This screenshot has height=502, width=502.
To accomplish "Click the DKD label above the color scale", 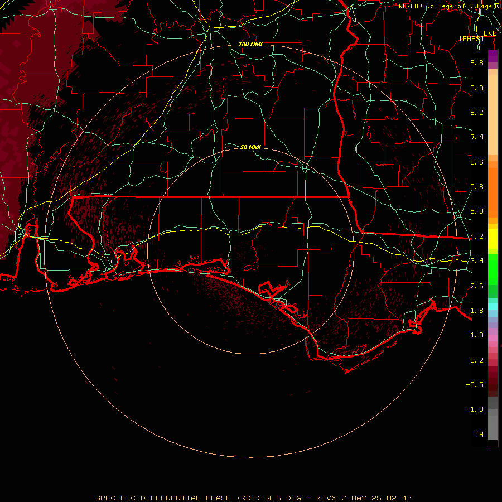I will (x=490, y=33).
